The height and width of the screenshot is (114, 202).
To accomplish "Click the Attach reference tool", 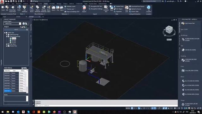I will point(53,9).
